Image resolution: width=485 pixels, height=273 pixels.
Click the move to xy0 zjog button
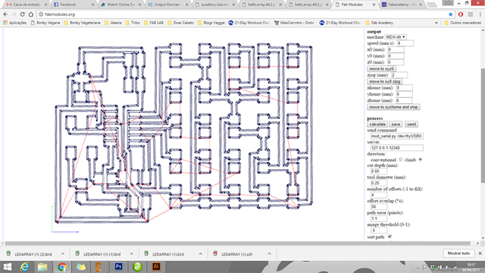coord(385,81)
